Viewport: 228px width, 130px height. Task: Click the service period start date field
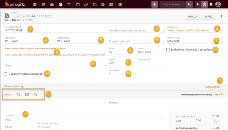pos(30,55)
